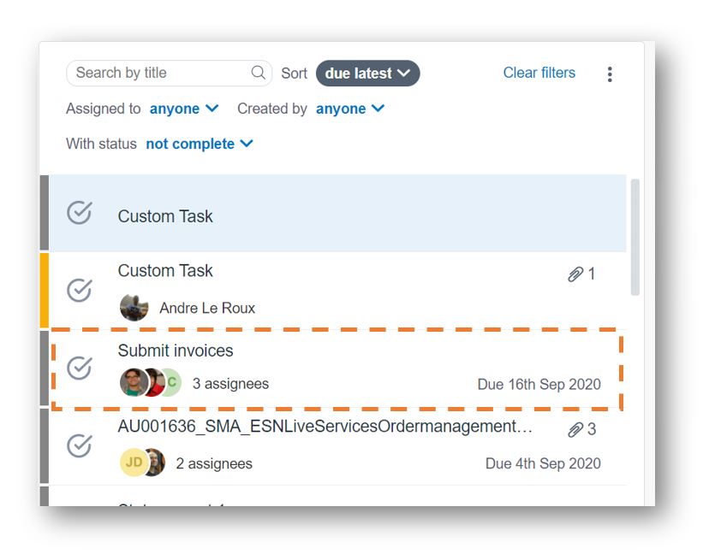The width and height of the screenshot is (715, 560).
Task: Click the Clear filters link
Action: 539,73
